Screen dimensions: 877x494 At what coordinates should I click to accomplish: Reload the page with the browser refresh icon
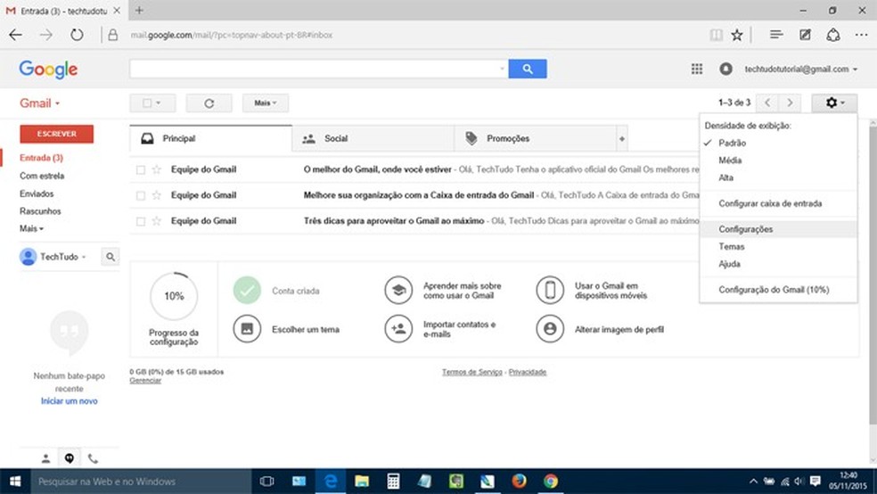coord(77,35)
